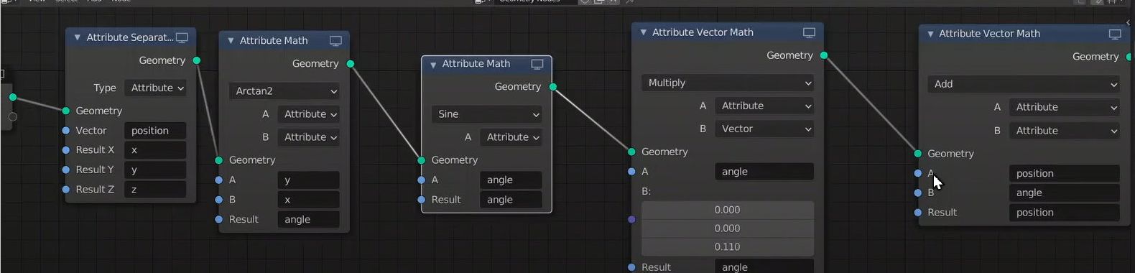Click A field angle in Sine node
Viewport: 1135px width, 273px height.
coord(511,180)
